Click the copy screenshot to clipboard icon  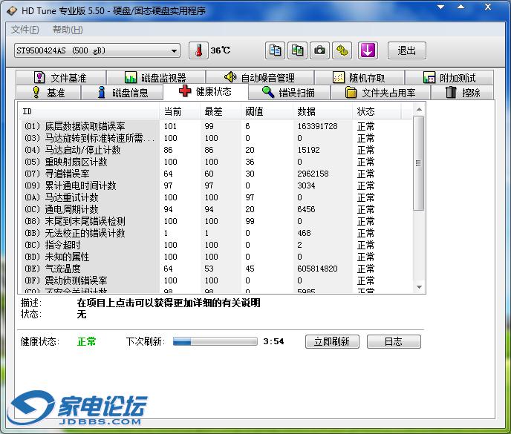pos(297,50)
